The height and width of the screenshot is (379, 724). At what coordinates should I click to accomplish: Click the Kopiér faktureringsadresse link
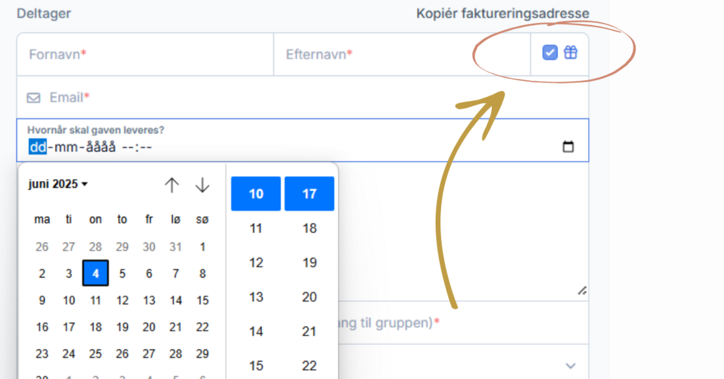502,14
